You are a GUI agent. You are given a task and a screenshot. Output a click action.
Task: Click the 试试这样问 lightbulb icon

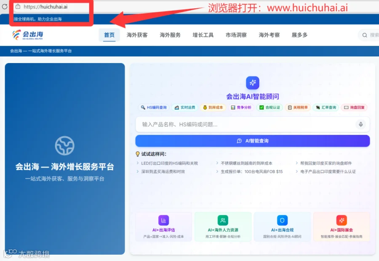click(138, 154)
